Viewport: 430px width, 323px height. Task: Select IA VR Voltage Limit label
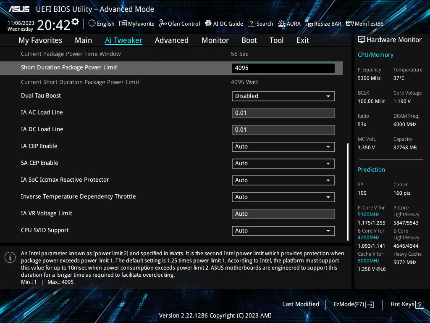[x=46, y=213]
